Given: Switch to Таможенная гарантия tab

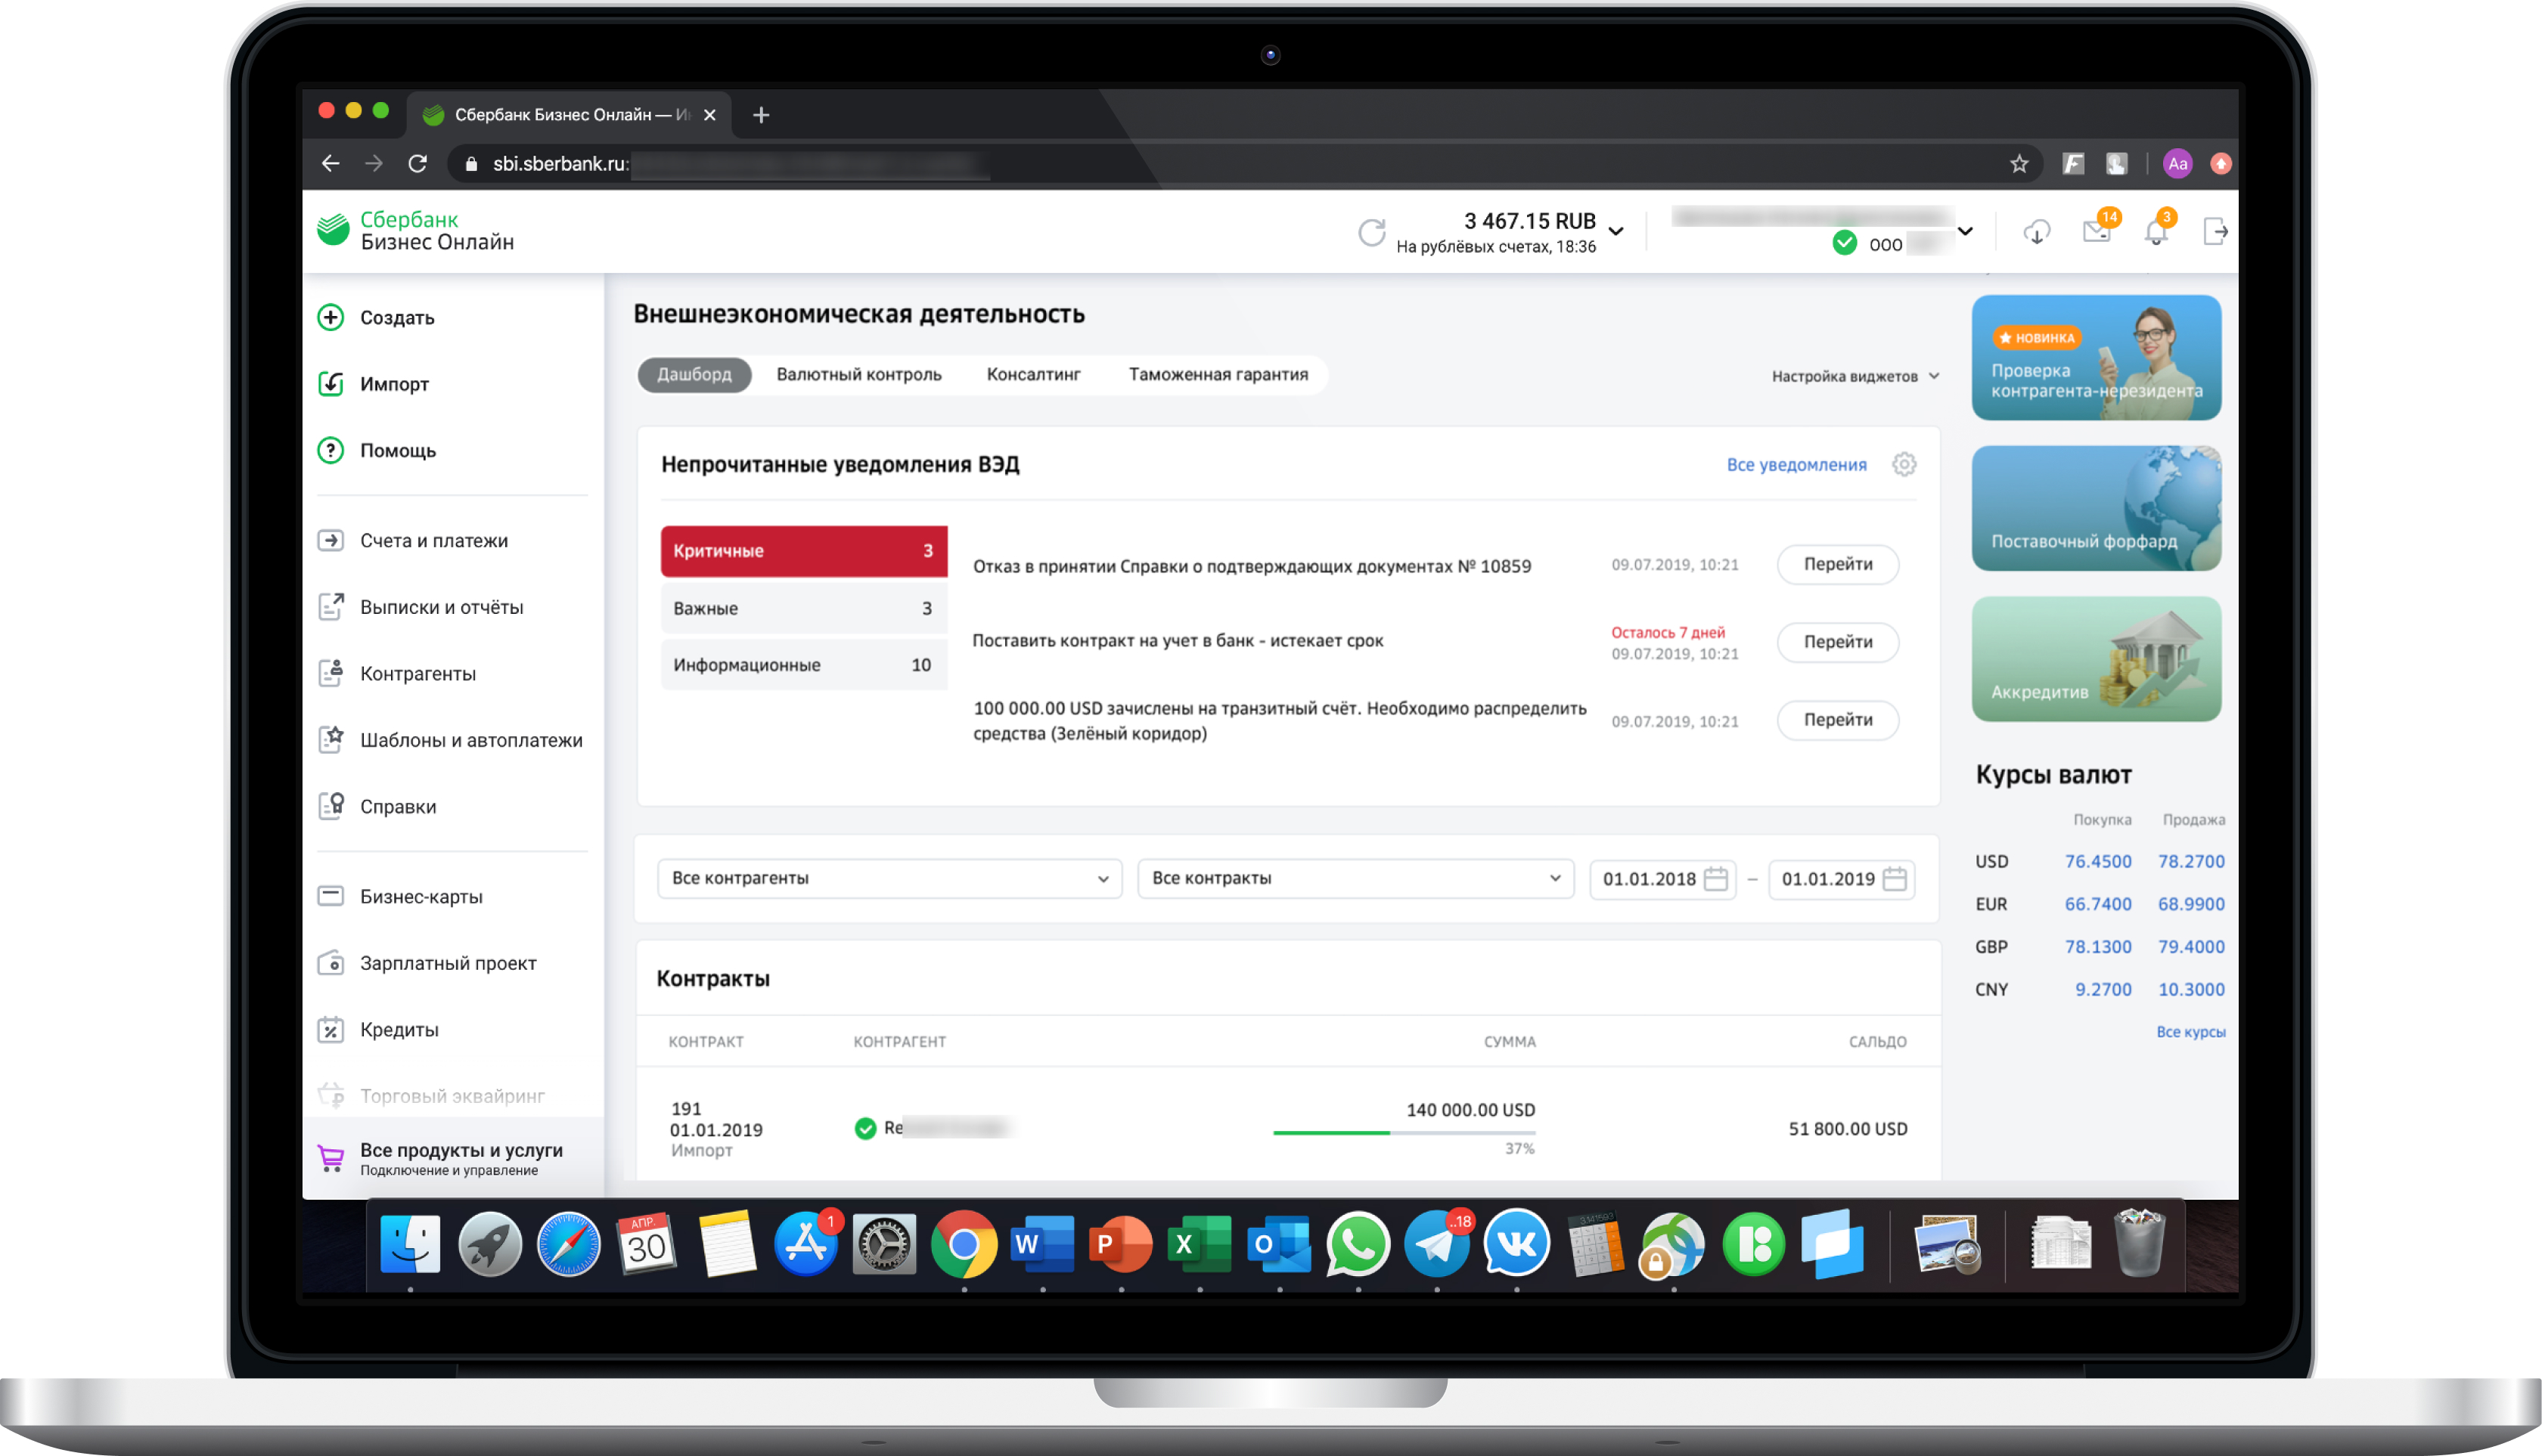Looking at the screenshot, I should pyautogui.click(x=1218, y=374).
